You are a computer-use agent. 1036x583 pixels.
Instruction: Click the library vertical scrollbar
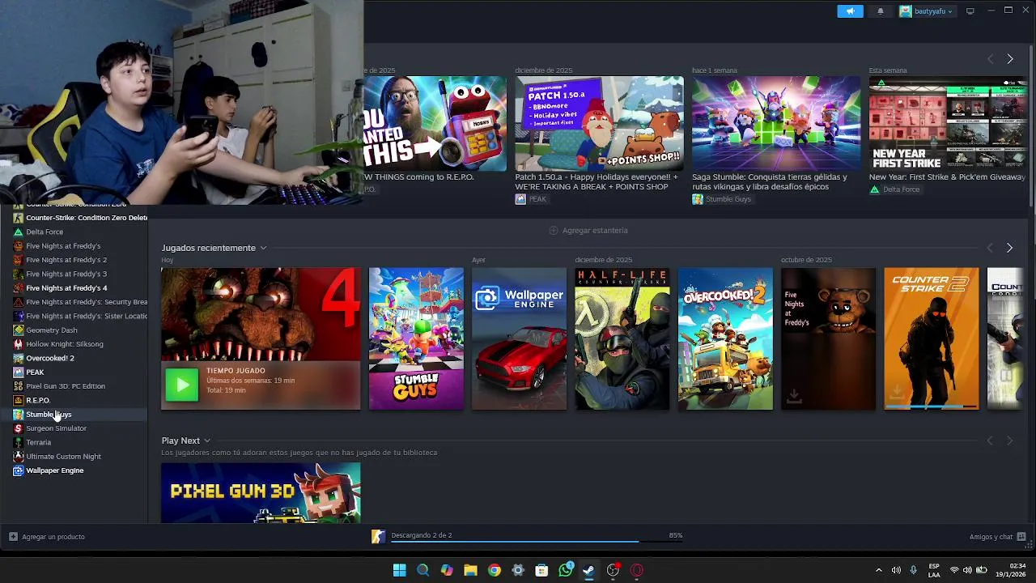click(1030, 126)
